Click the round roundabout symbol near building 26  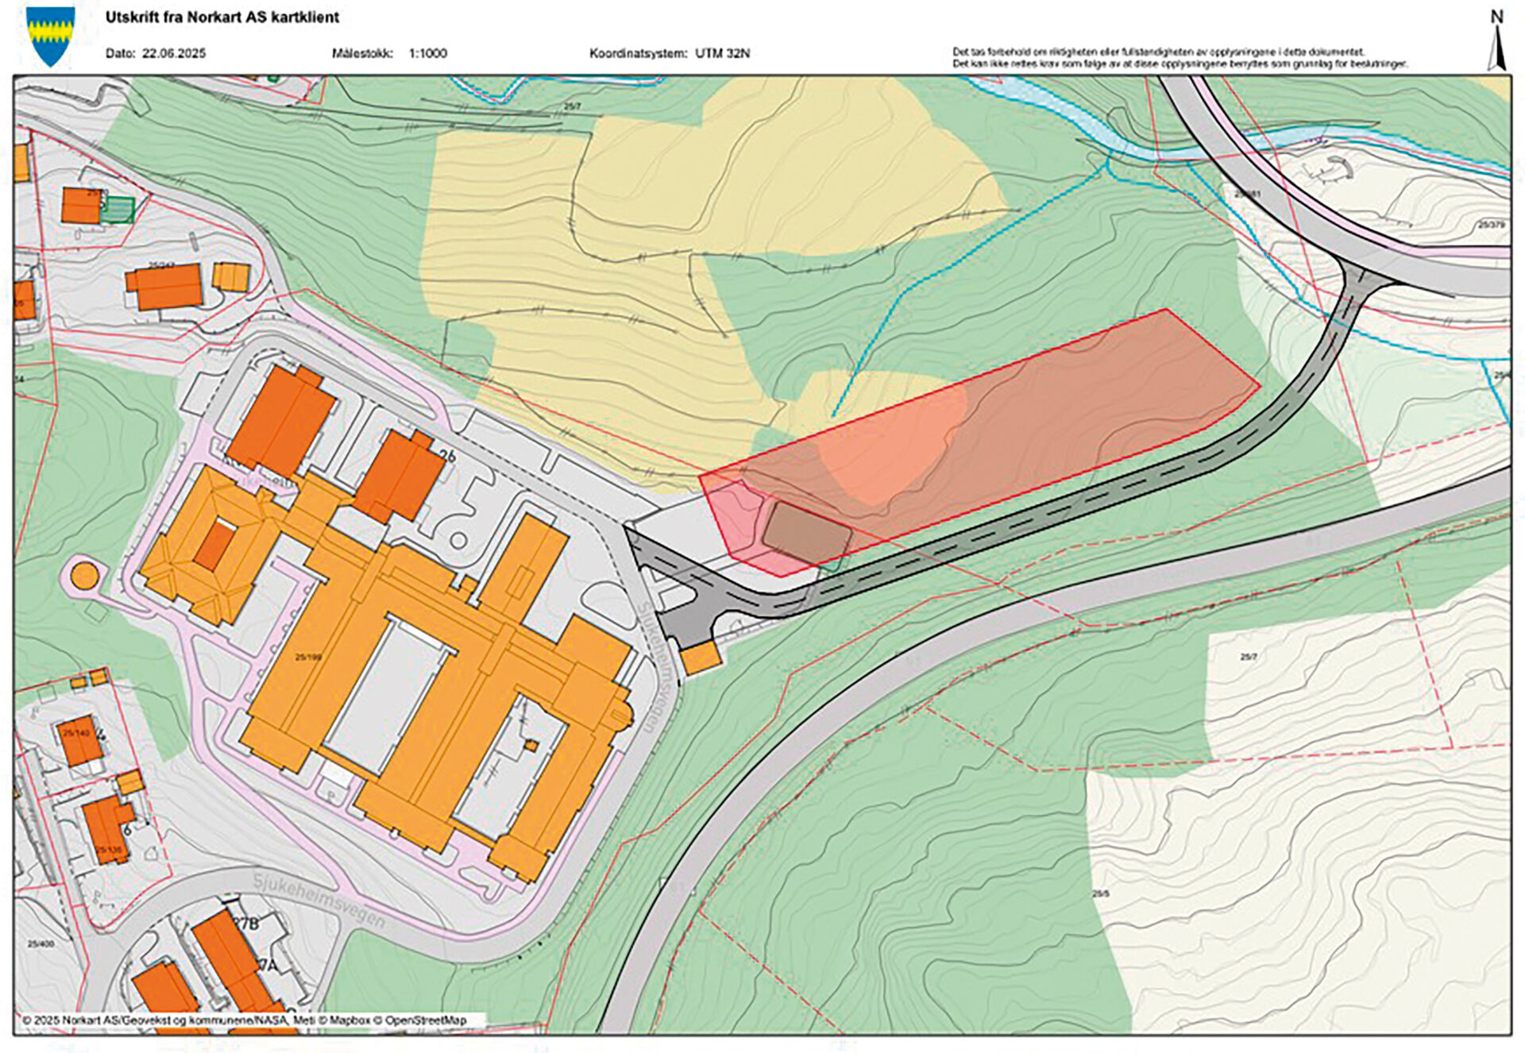(x=458, y=541)
